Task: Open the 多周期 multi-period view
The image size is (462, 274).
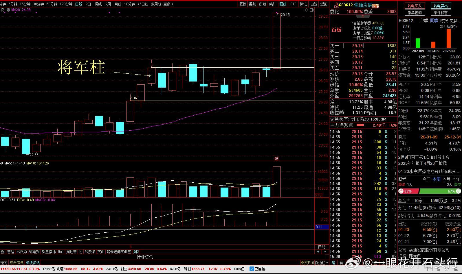Action: [156, 4]
